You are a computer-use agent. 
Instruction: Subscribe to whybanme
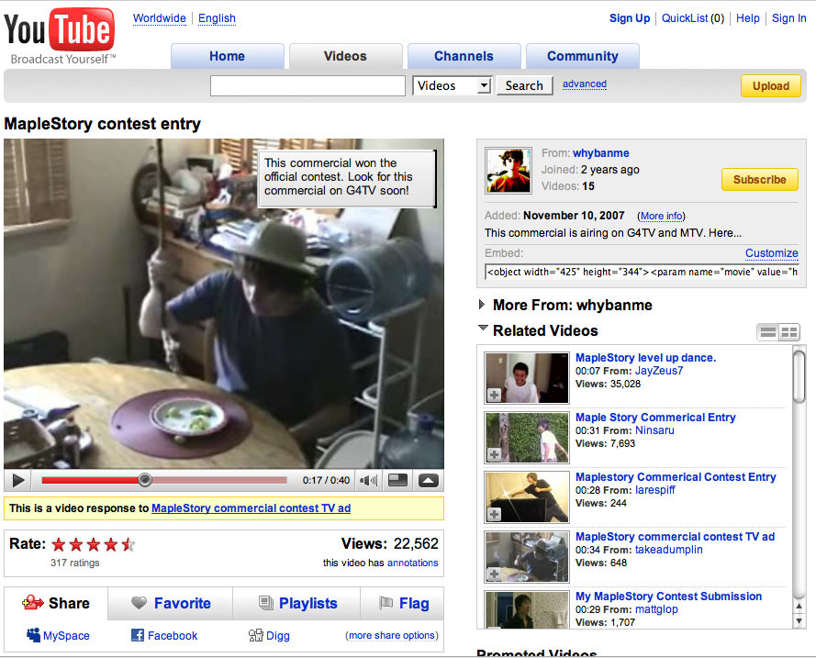tap(760, 180)
